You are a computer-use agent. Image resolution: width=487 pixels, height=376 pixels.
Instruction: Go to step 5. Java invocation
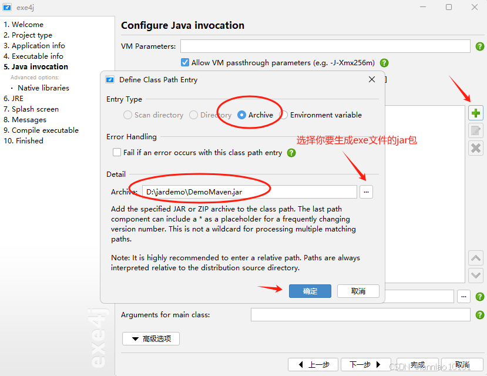point(36,67)
